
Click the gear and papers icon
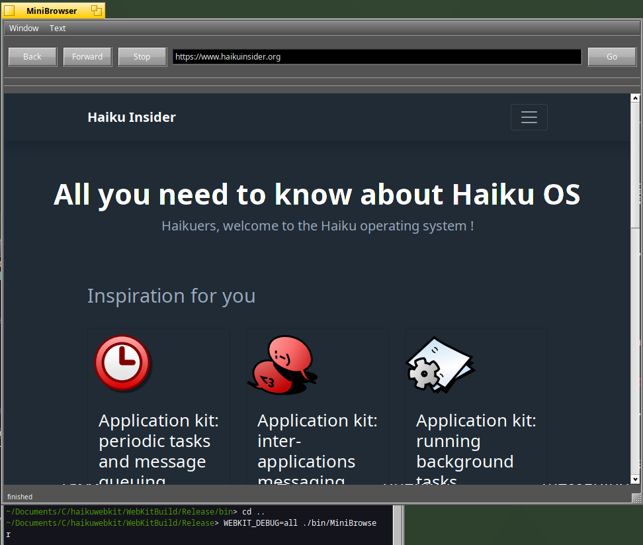click(439, 365)
